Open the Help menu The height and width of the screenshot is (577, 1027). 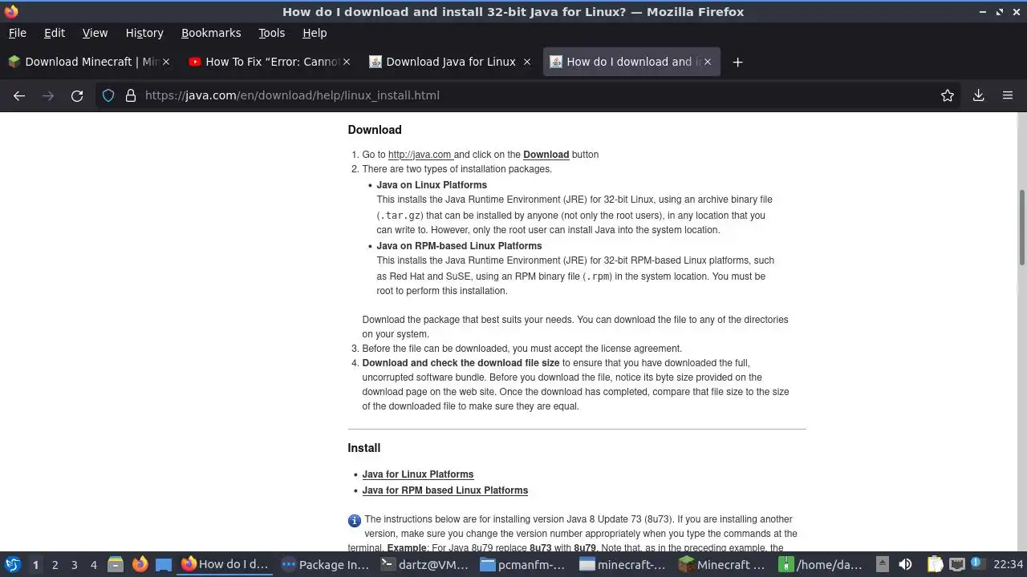[315, 33]
